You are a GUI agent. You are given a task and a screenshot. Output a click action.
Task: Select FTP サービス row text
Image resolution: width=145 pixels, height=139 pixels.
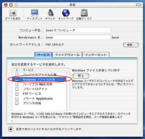tap(32, 94)
